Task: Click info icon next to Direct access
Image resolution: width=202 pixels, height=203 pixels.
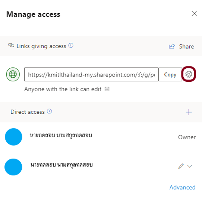Action: pos(49,111)
